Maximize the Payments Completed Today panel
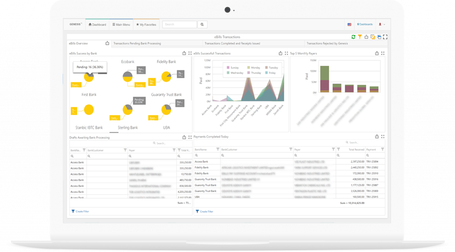The image size is (455, 252). tap(383, 136)
